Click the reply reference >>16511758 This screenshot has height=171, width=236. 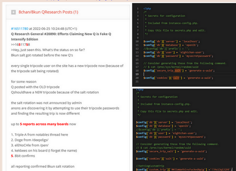(21, 45)
